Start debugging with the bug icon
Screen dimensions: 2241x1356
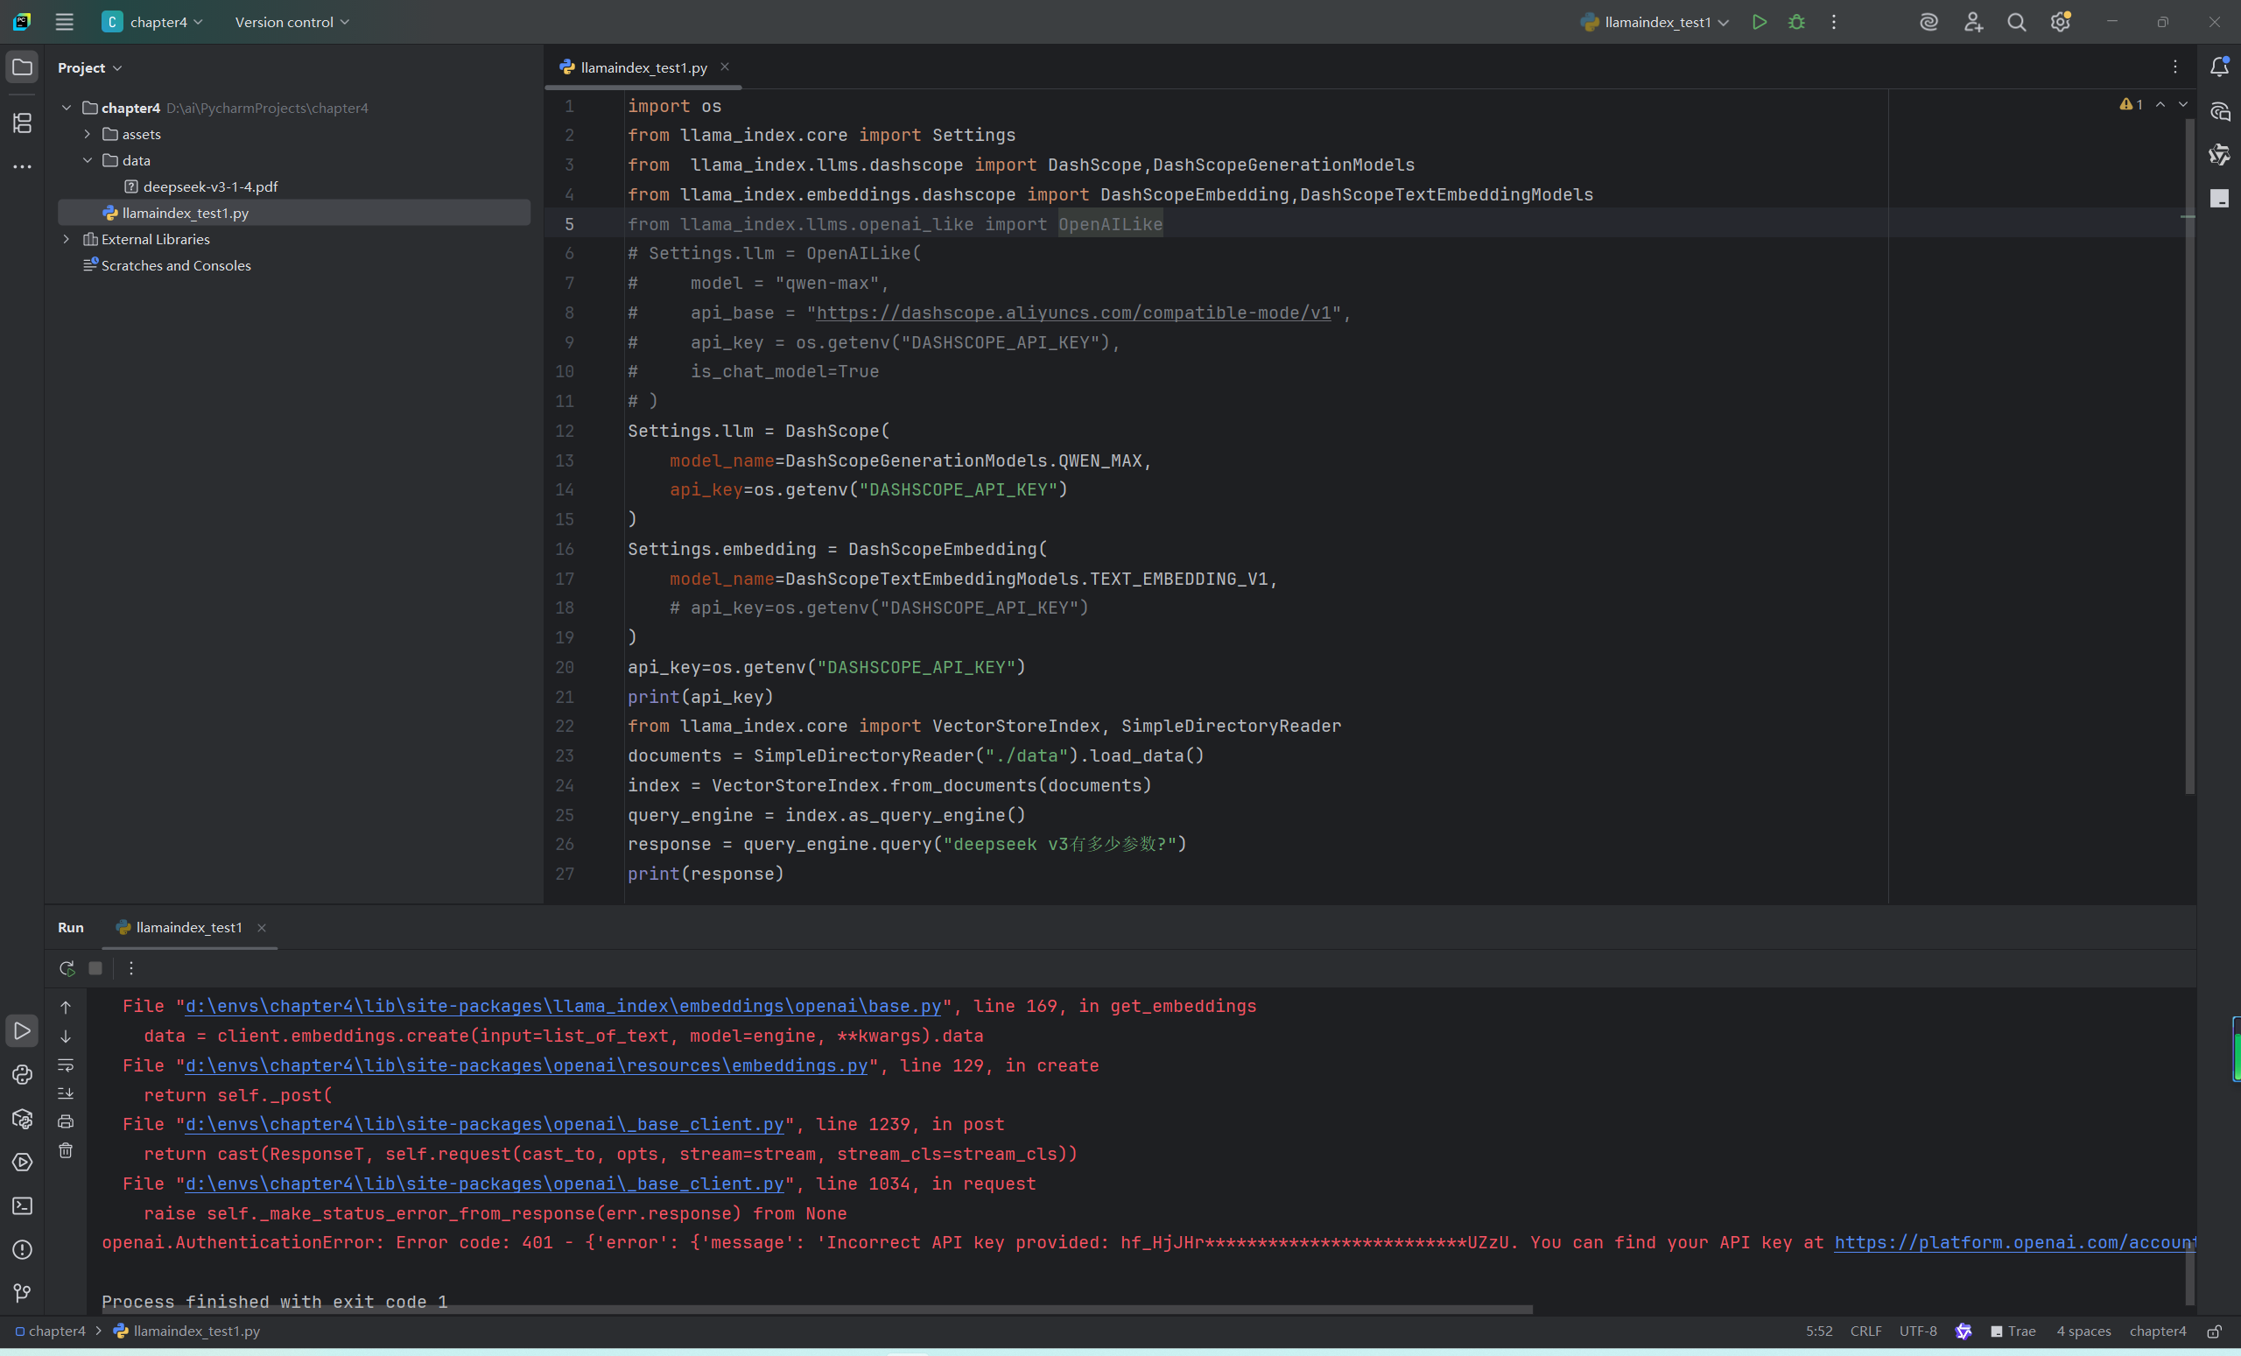click(x=1796, y=22)
